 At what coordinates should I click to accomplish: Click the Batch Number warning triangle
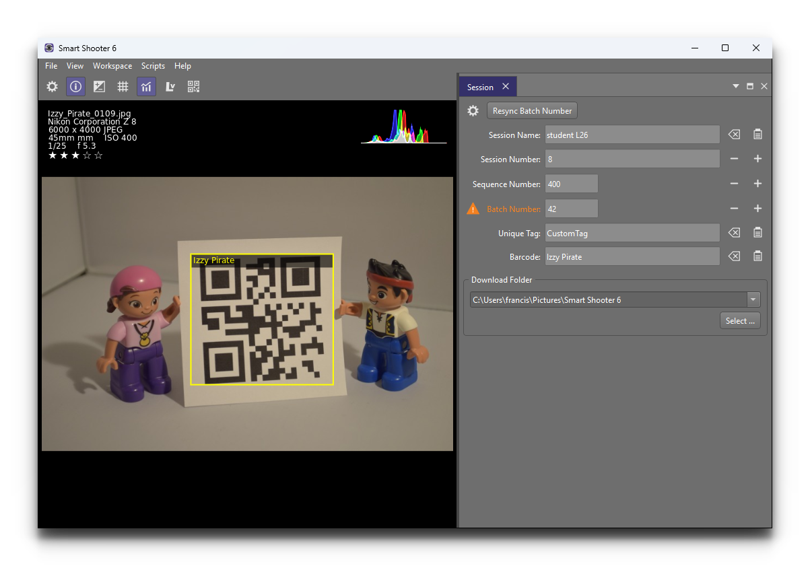(473, 209)
